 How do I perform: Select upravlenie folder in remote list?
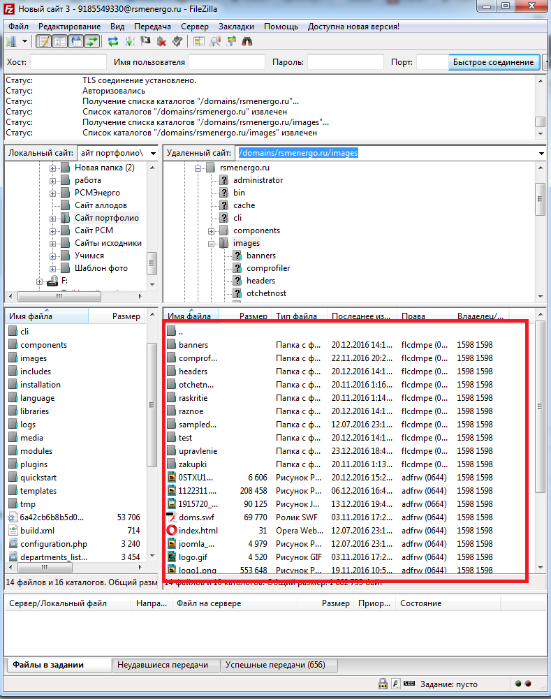click(x=198, y=450)
